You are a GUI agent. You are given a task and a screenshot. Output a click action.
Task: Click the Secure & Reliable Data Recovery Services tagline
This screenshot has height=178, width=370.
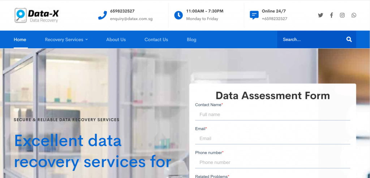[x=66, y=120]
